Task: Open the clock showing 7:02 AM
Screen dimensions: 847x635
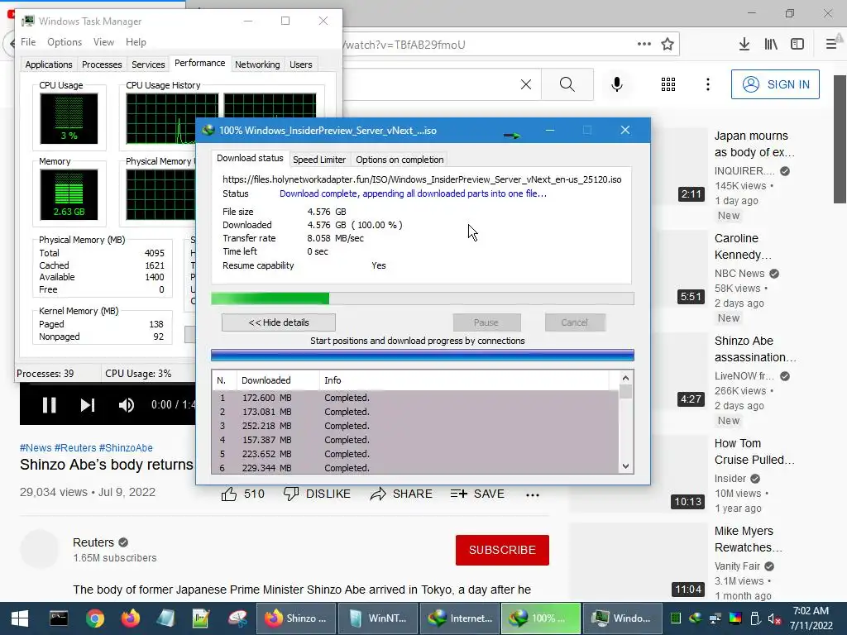Action: pyautogui.click(x=811, y=618)
